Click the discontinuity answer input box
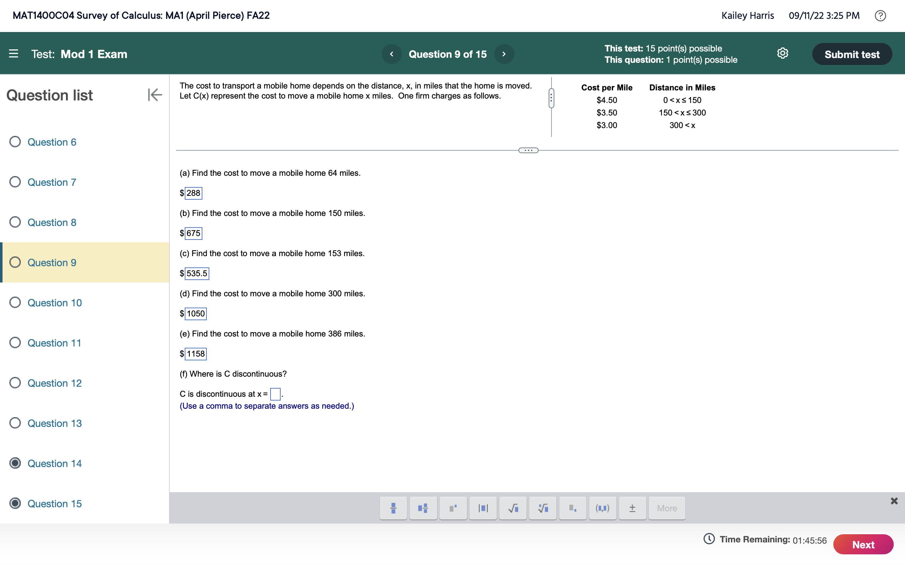This screenshot has width=905, height=565. [275, 394]
